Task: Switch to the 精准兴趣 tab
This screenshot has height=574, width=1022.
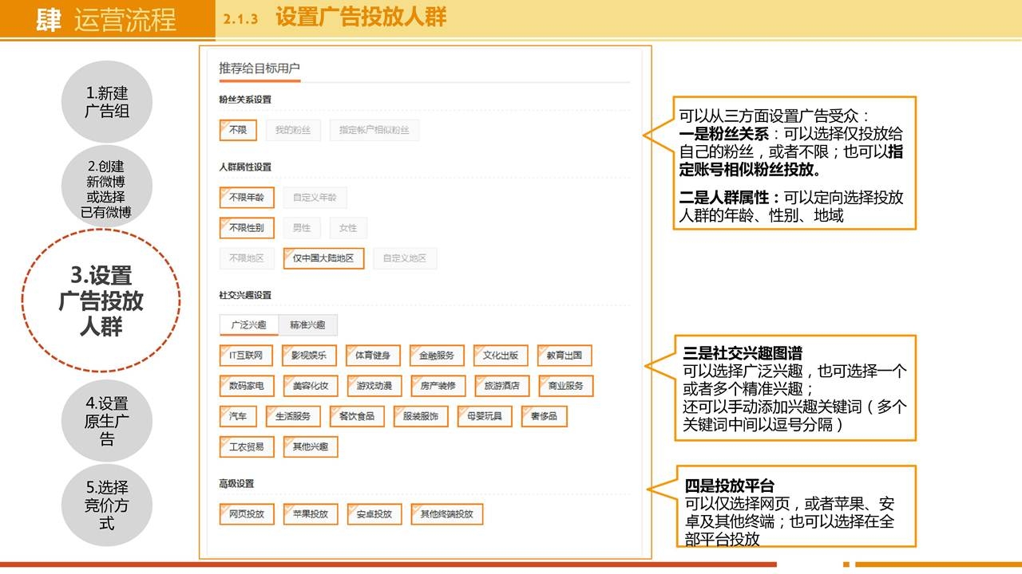Action: 307,325
